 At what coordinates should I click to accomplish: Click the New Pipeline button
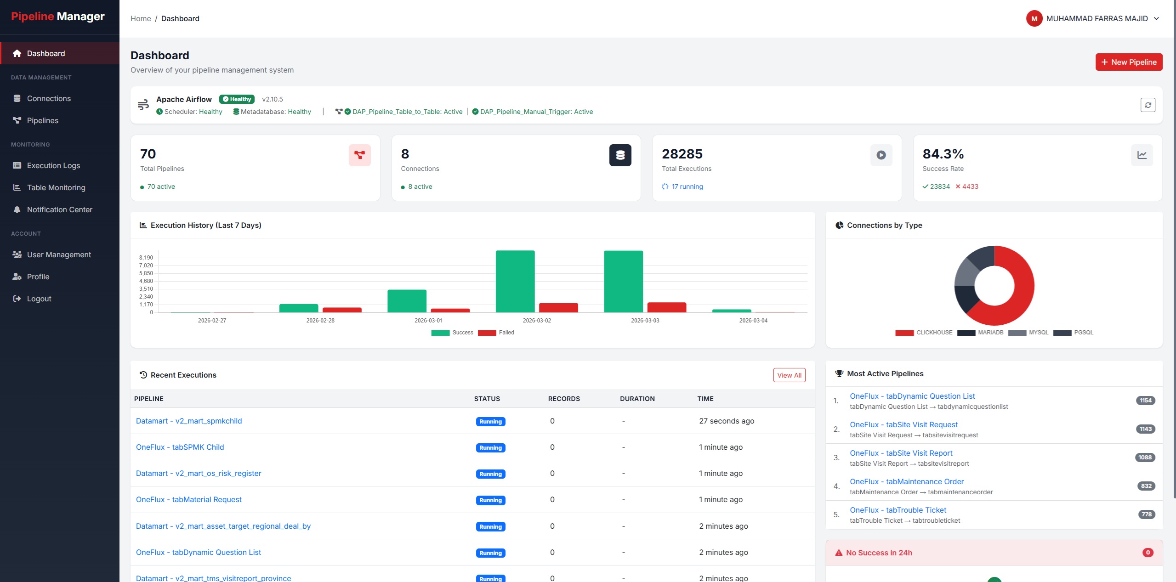tap(1129, 62)
